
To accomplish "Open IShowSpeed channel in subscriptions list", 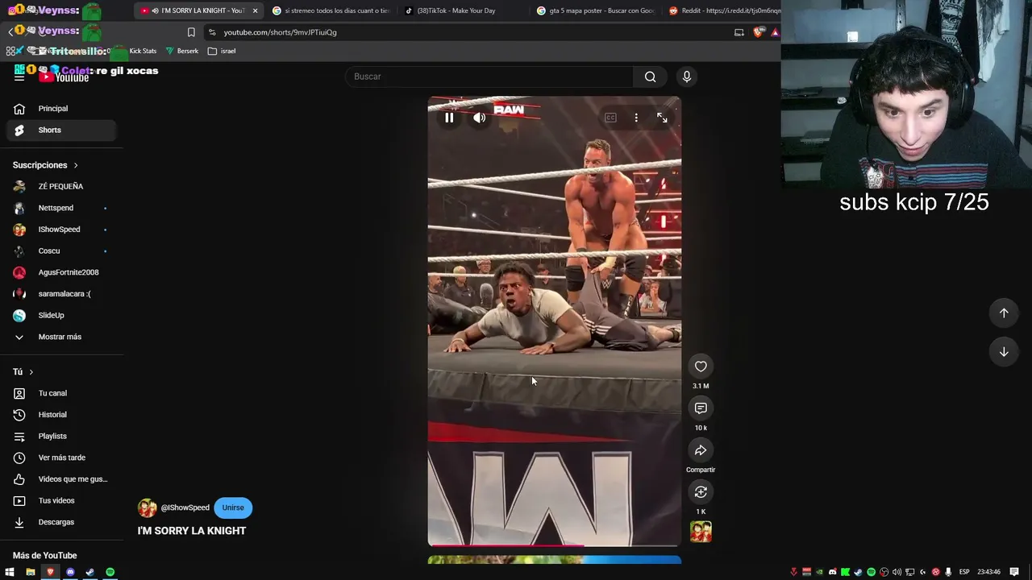I will [x=61, y=230].
